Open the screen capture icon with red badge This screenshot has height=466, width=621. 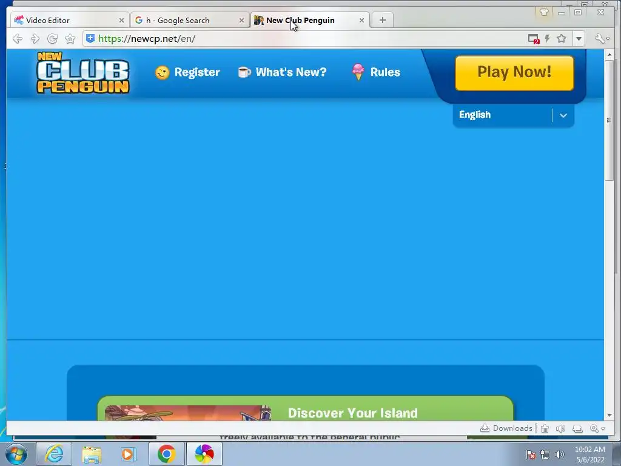click(x=534, y=39)
